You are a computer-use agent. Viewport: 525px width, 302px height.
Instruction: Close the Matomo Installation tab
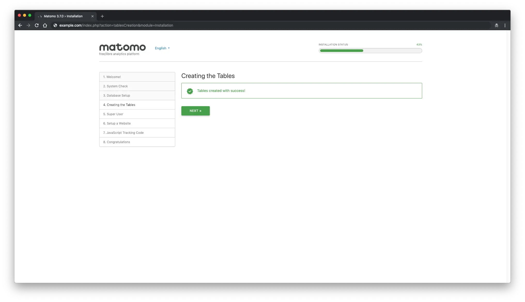point(92,16)
